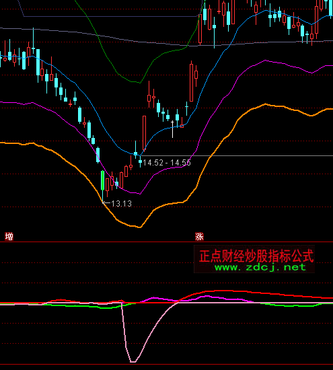Screen dimensions: 333x370
Task: Click the lowest point of the orange band
Action: pyautogui.click(x=140, y=227)
